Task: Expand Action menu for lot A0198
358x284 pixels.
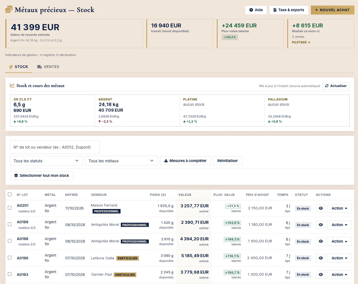Action: coord(340,241)
